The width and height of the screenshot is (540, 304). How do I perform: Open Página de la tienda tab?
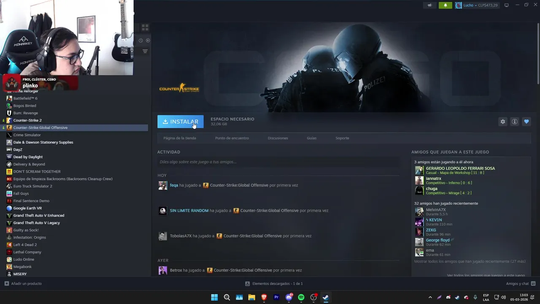[x=180, y=138]
